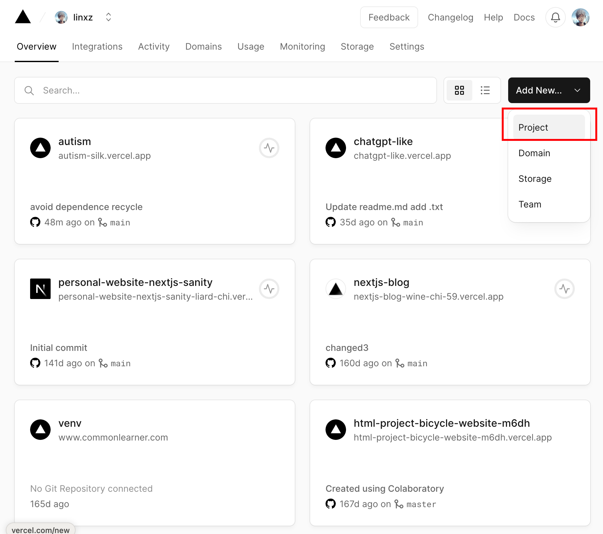Open the nextjs-blog project title
This screenshot has height=534, width=603.
[x=382, y=282]
